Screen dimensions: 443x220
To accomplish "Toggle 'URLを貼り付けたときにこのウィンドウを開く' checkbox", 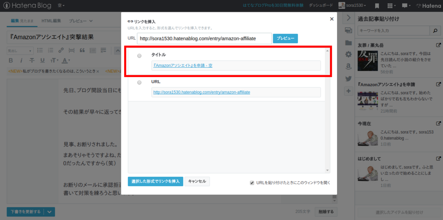I will 252,183.
